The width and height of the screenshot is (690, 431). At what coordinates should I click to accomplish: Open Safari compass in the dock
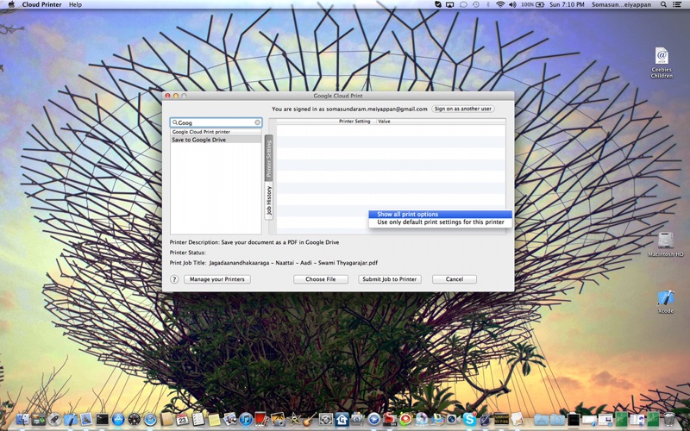150,420
